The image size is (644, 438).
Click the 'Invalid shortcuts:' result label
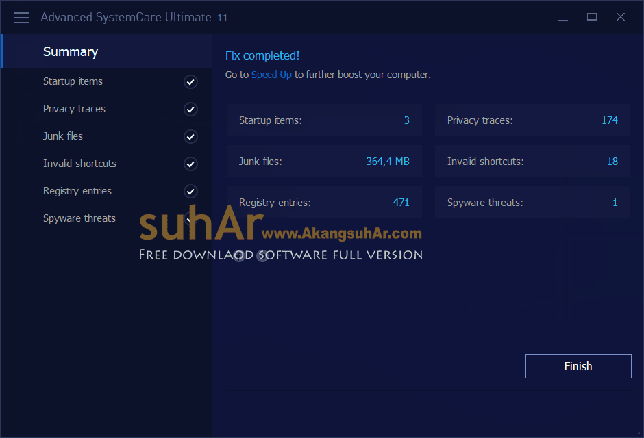tap(486, 162)
